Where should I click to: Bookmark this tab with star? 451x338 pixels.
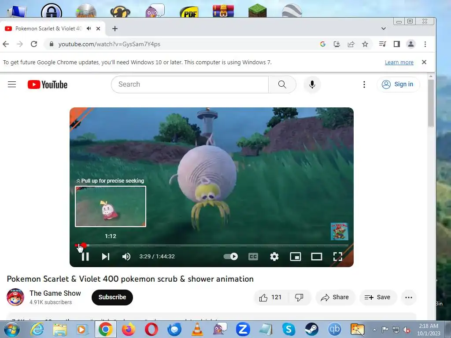pyautogui.click(x=365, y=44)
